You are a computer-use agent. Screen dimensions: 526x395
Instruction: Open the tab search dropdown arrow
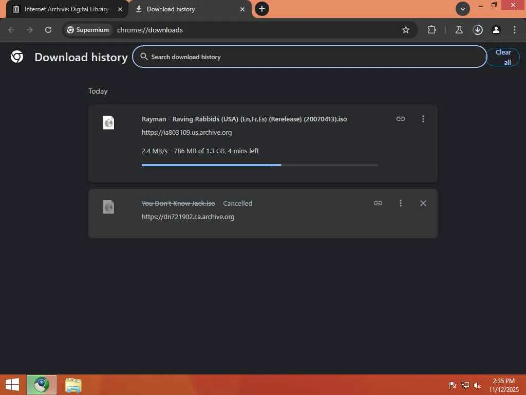(463, 9)
